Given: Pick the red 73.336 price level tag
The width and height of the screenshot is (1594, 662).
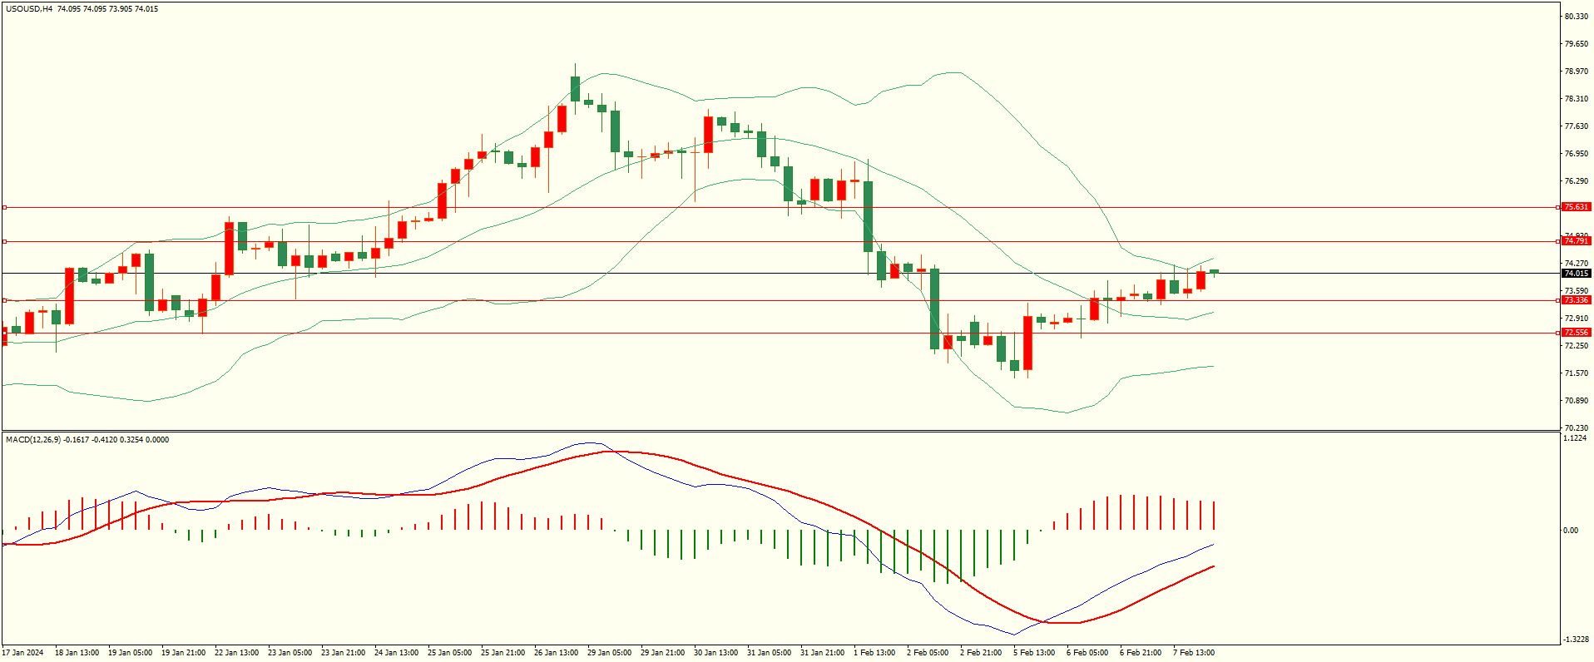Looking at the screenshot, I should (x=1576, y=300).
